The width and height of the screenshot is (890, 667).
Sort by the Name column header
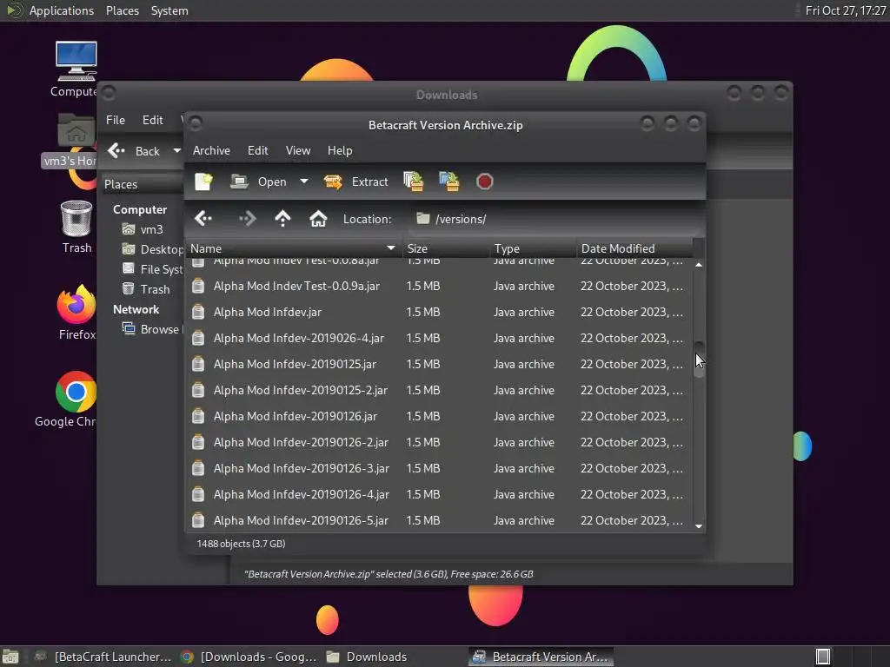293,248
